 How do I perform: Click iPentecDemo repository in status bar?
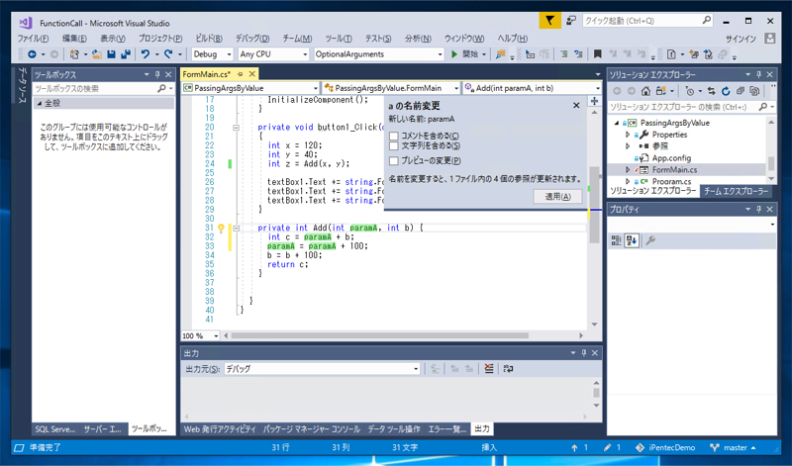pos(665,448)
